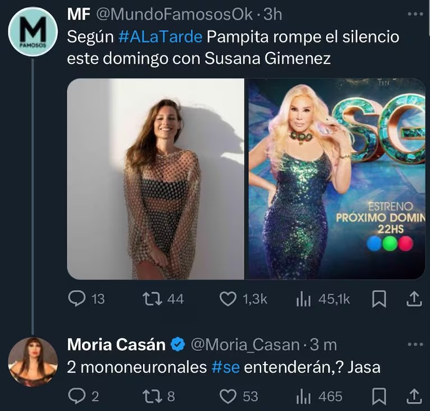Image resolution: width=430 pixels, height=411 pixels.
Task: Open more options on Moria Casán's reply
Action: pyautogui.click(x=415, y=344)
